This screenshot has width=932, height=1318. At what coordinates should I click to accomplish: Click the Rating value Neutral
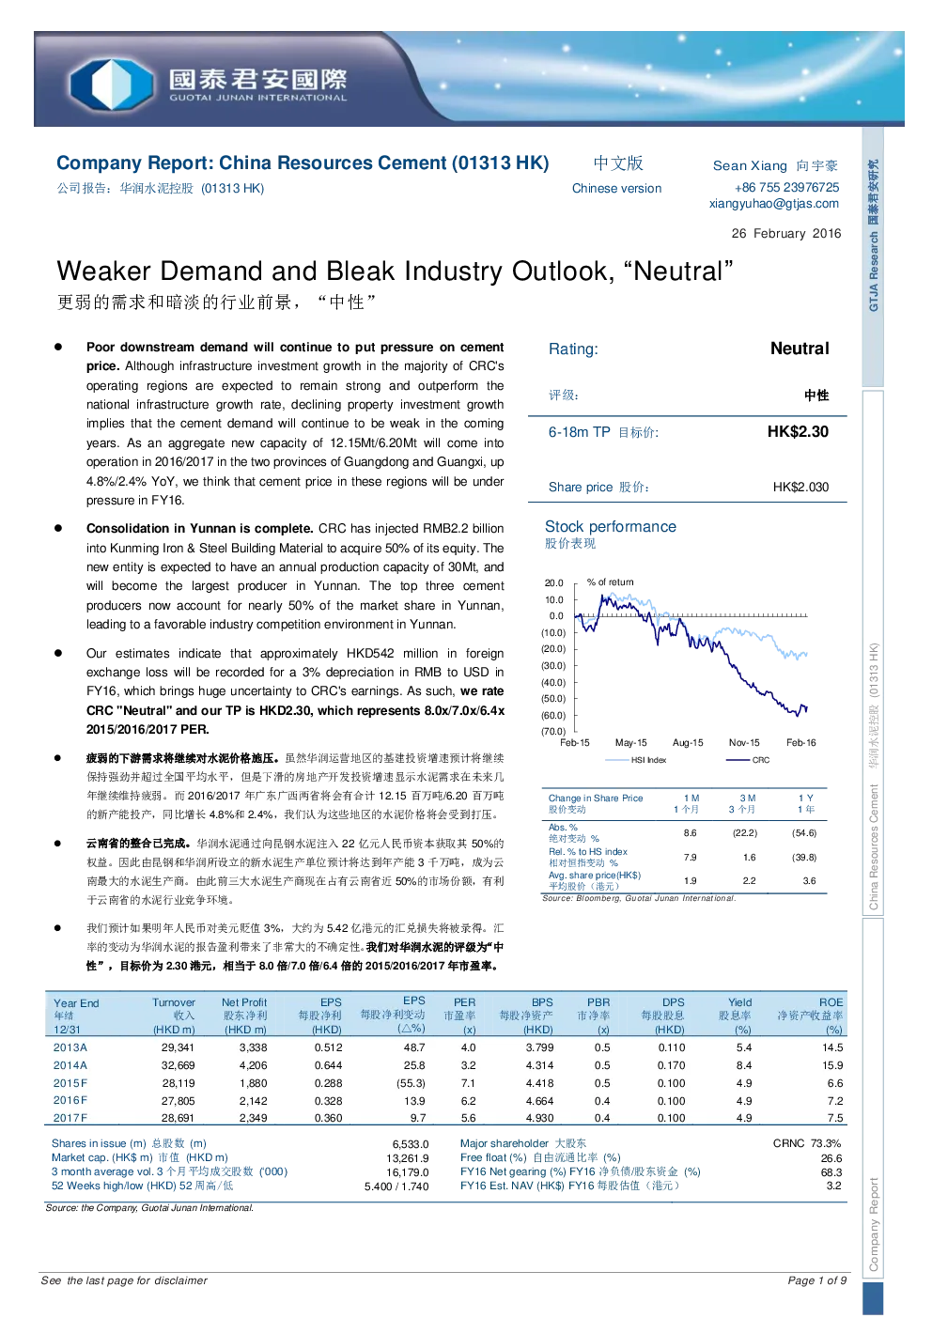pyautogui.click(x=800, y=349)
